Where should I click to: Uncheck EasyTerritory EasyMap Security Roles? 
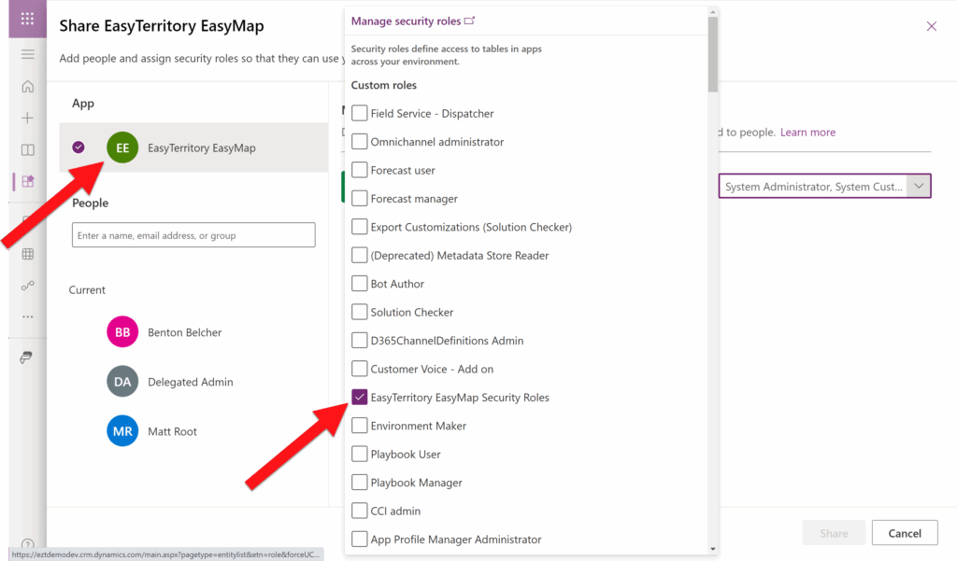[x=360, y=397]
